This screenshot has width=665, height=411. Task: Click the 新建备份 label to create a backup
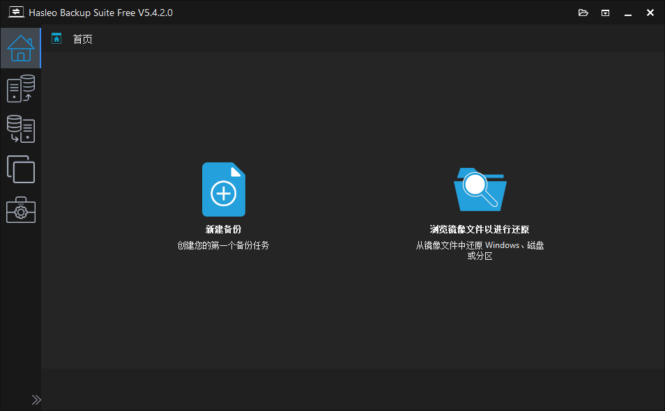(x=223, y=228)
